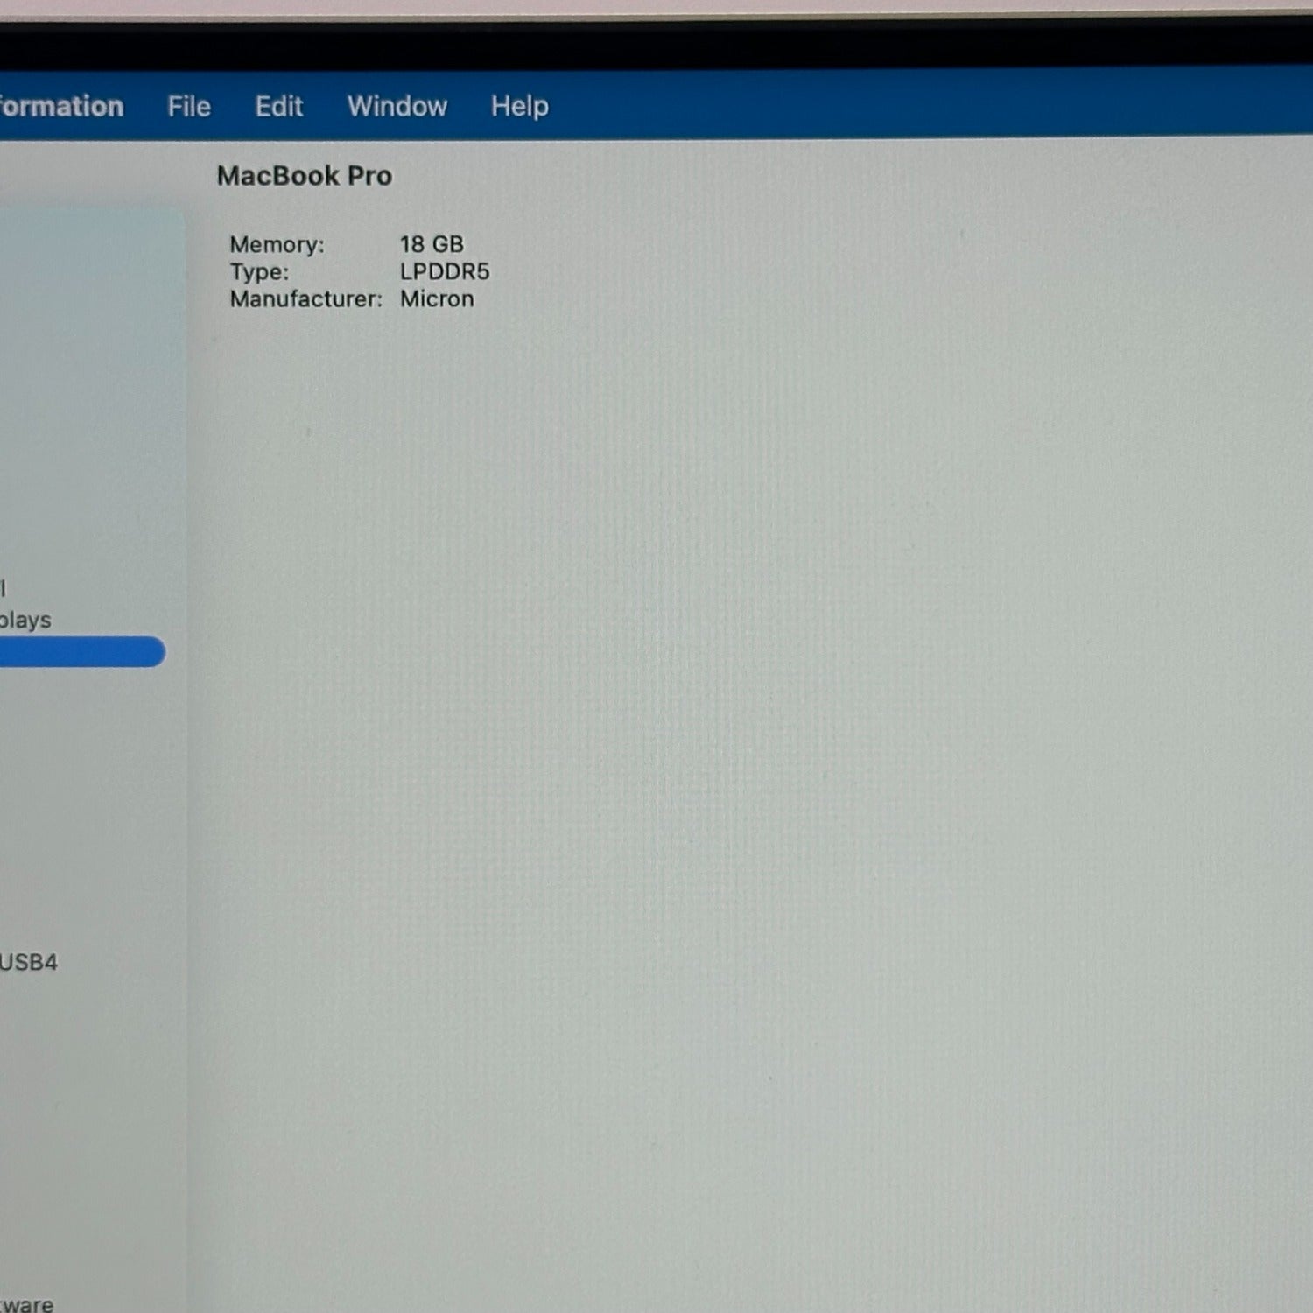Viewport: 1313px width, 1313px height.
Task: Open the System Information app menu
Action: click(x=60, y=107)
